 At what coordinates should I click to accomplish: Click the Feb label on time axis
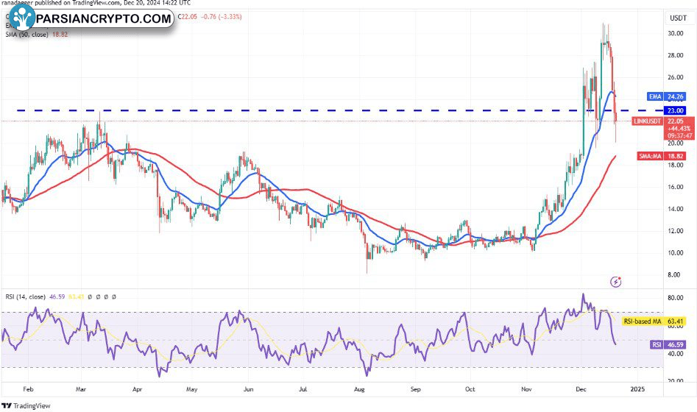[x=28, y=389]
